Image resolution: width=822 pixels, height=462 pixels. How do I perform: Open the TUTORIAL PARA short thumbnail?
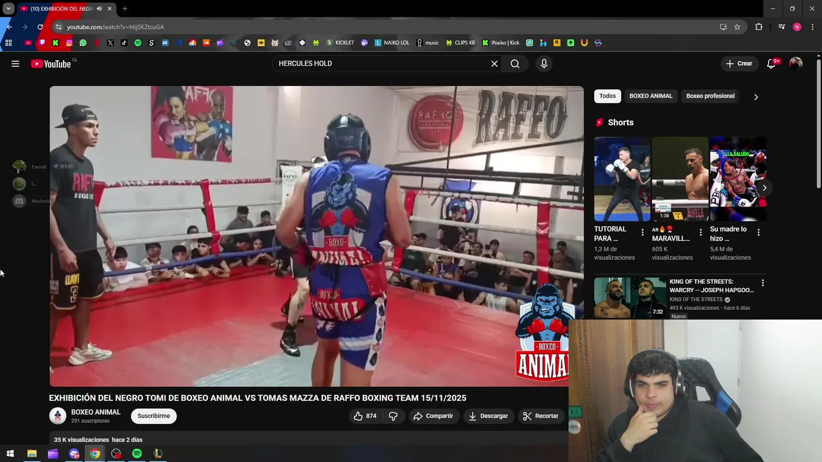pyautogui.click(x=622, y=178)
